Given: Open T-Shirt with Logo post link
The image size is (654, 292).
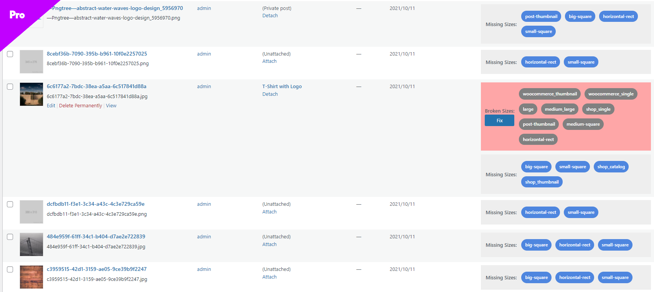Looking at the screenshot, I should coord(282,87).
